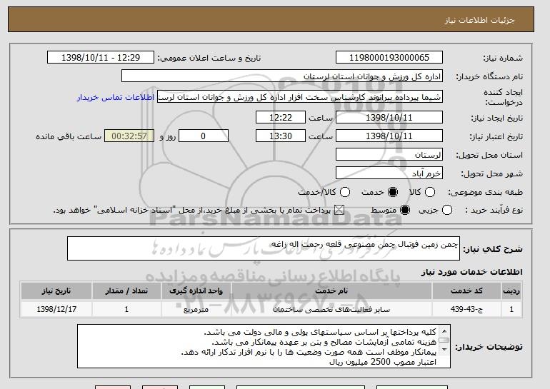Click the تاریخ ایجاد نیاز date field
This screenshot has width=550, height=389.
(389, 117)
